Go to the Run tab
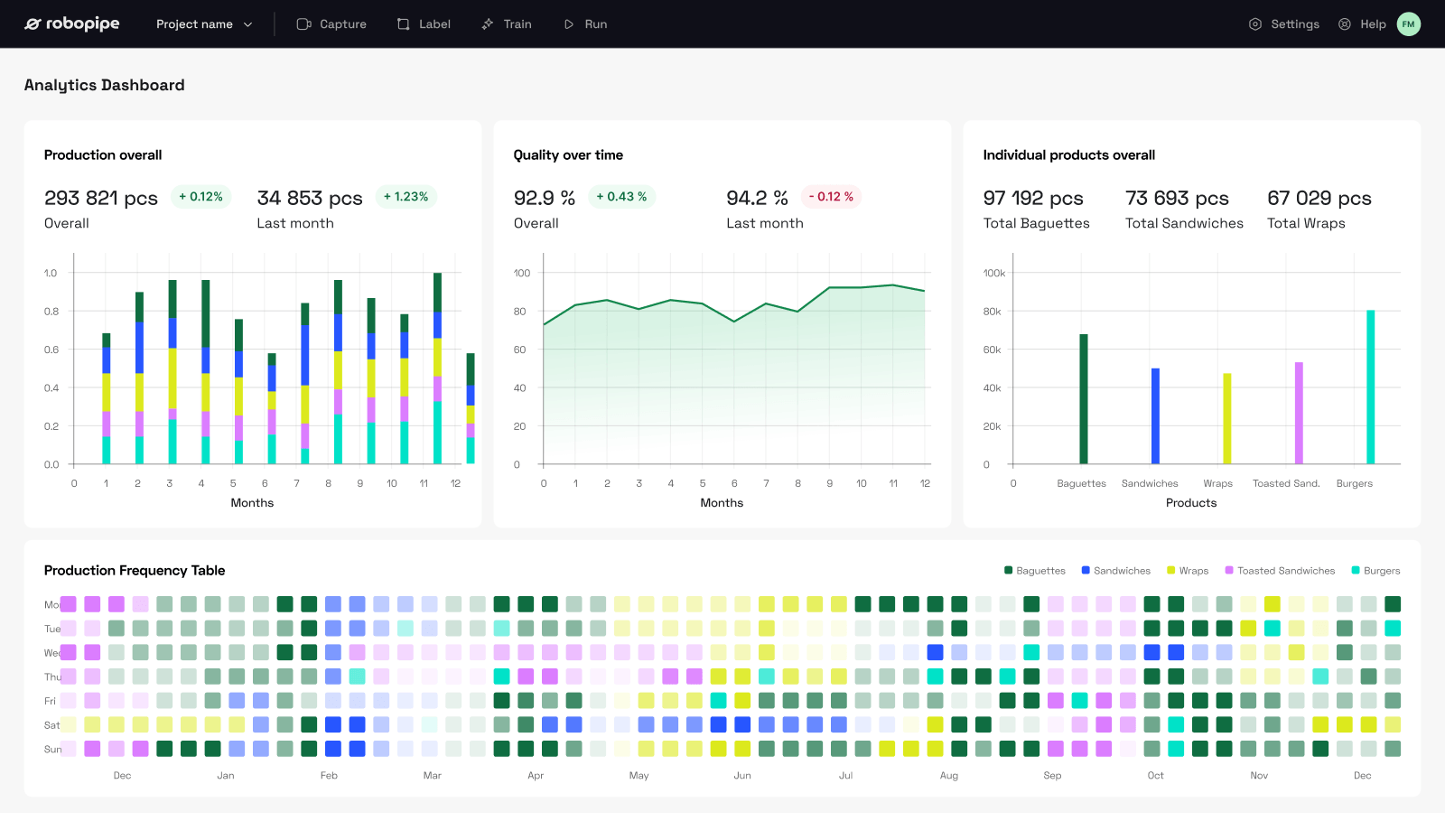This screenshot has height=821, width=1445. coord(585,24)
